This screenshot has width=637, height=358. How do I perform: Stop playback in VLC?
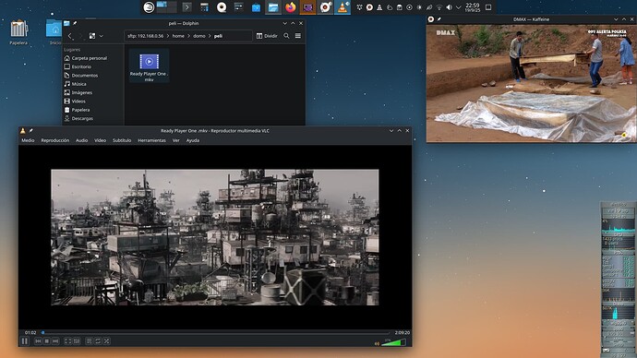pyautogui.click(x=47, y=341)
